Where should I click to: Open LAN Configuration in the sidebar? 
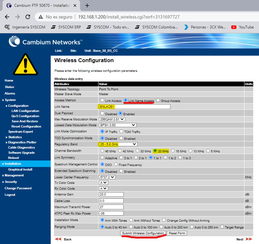(x=25, y=111)
